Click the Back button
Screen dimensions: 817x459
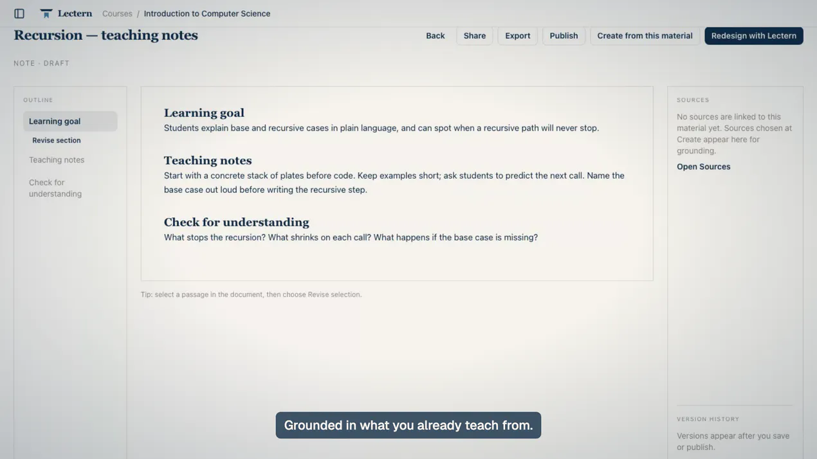click(436, 36)
